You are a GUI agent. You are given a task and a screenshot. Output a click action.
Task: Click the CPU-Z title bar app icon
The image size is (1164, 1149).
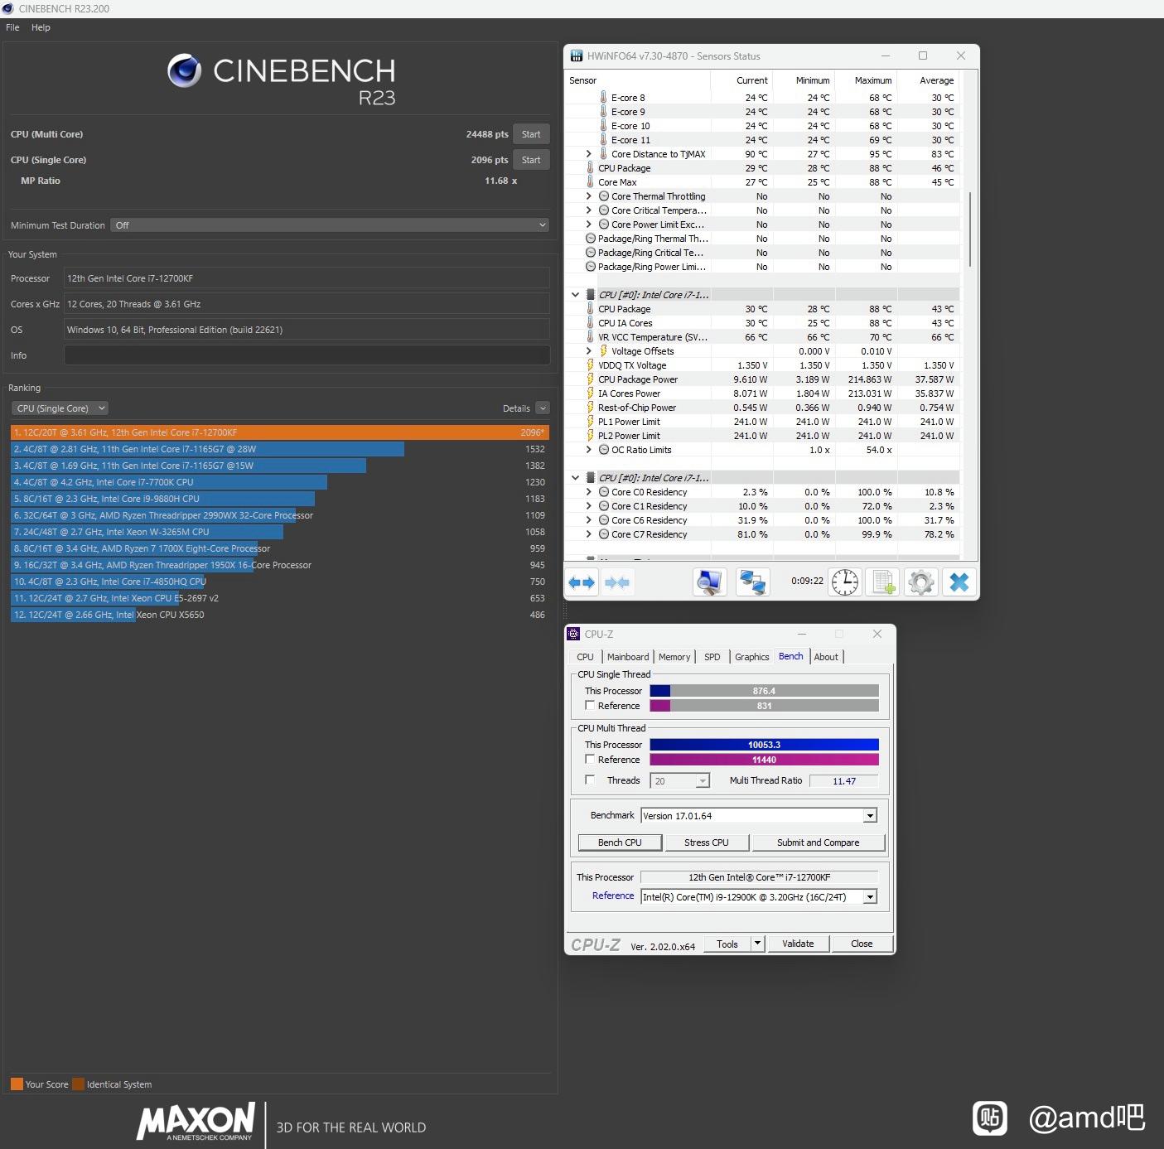[573, 634]
